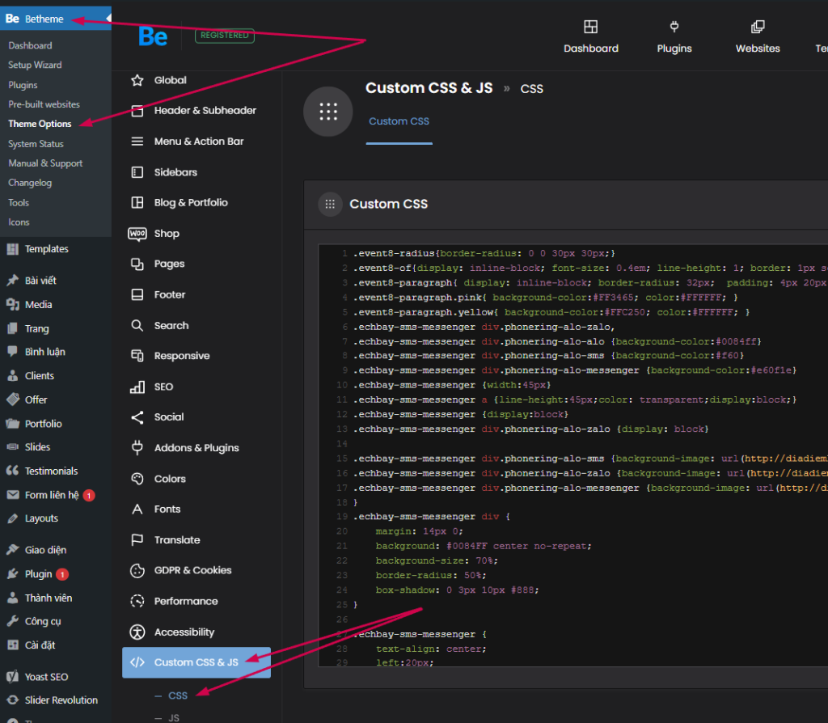This screenshot has height=723, width=828.
Task: Open Công cụ tools menu
Action: [43, 622]
